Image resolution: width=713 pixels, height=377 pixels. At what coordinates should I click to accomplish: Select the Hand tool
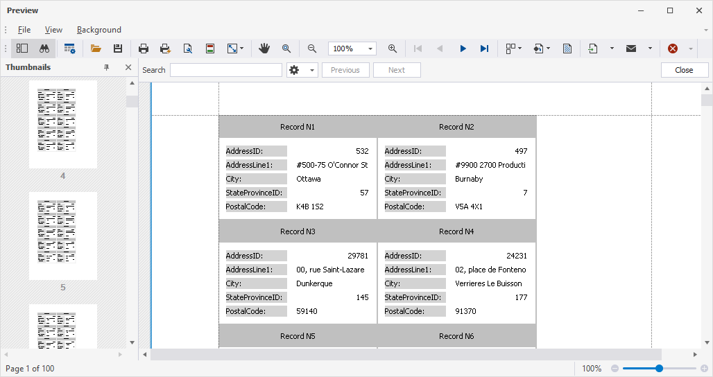coord(264,48)
